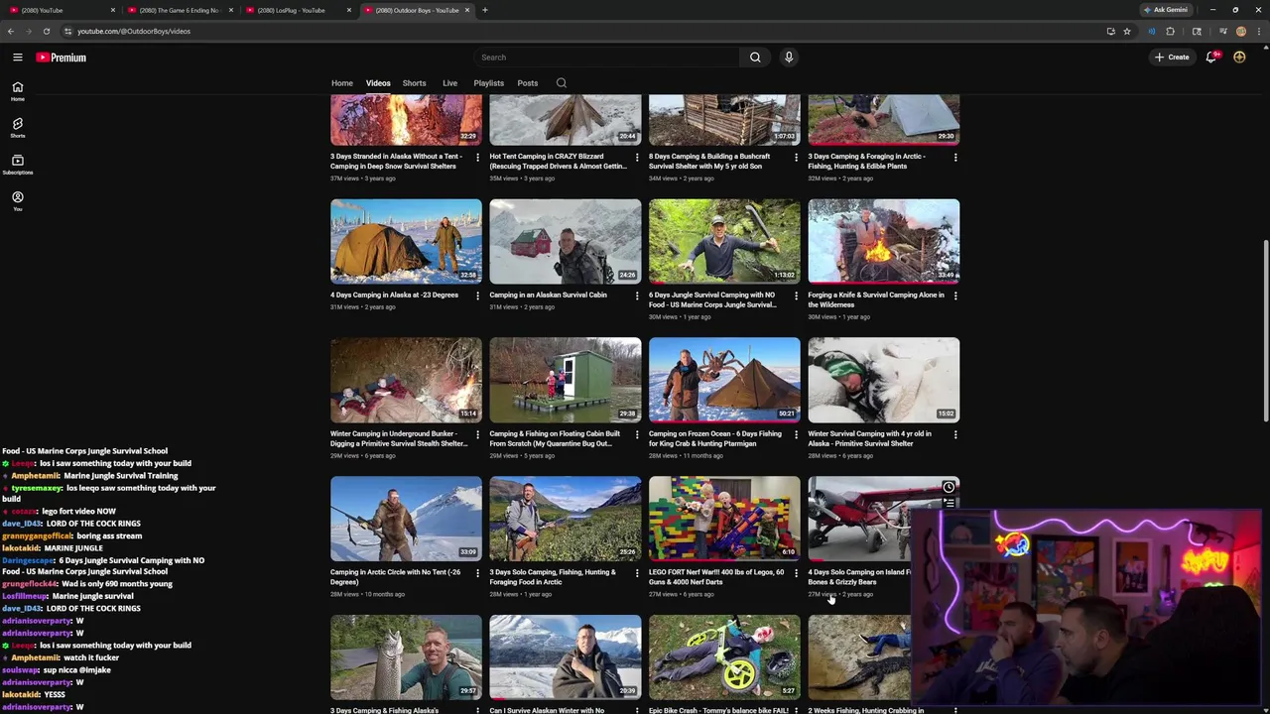Click the Create button

tap(1172, 58)
